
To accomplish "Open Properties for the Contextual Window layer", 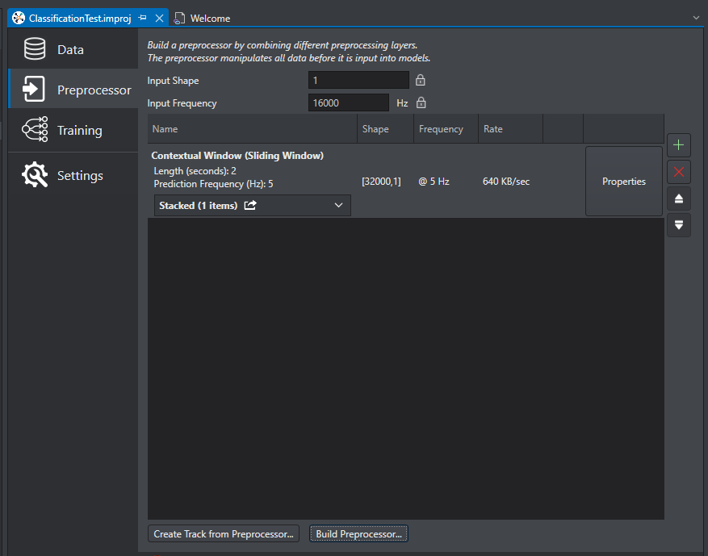I will (x=623, y=182).
